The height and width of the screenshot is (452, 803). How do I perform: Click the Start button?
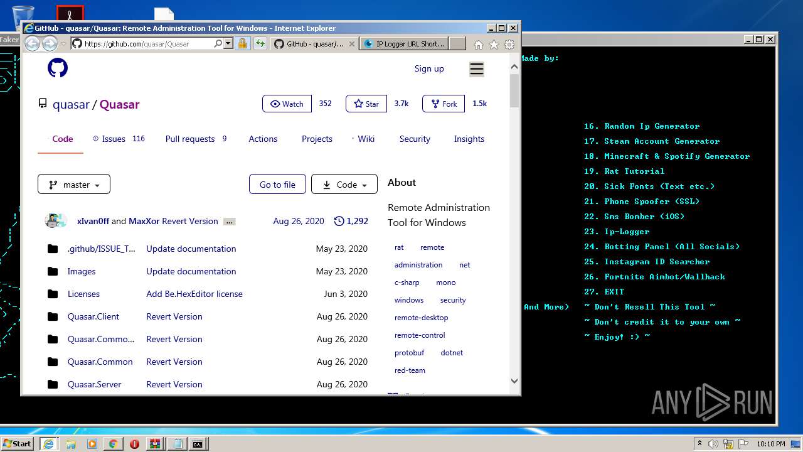pyautogui.click(x=18, y=444)
